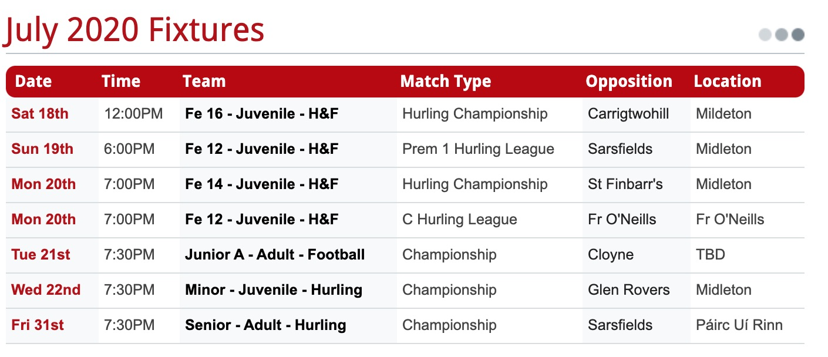Screen dimensions: 828x357
Task: Select the middle gray carousel dot
Action: coord(782,35)
